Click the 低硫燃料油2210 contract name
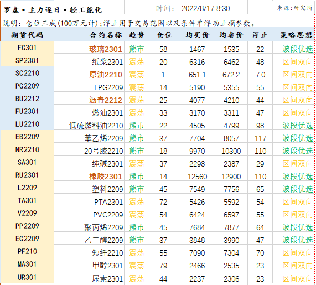Image resolution: width=316 pixels, height=285 pixels. pos(96,126)
